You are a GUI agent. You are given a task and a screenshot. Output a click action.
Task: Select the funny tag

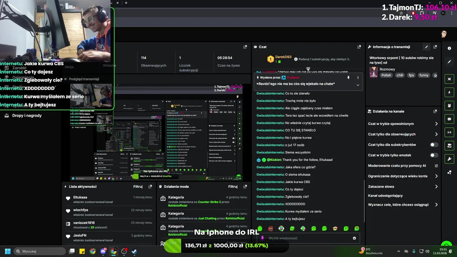point(424,75)
